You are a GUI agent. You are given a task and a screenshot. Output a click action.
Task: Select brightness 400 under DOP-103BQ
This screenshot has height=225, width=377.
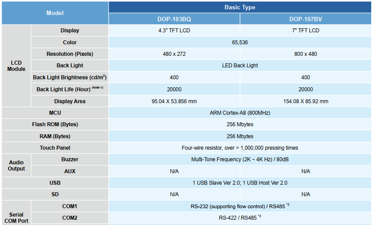(x=174, y=78)
